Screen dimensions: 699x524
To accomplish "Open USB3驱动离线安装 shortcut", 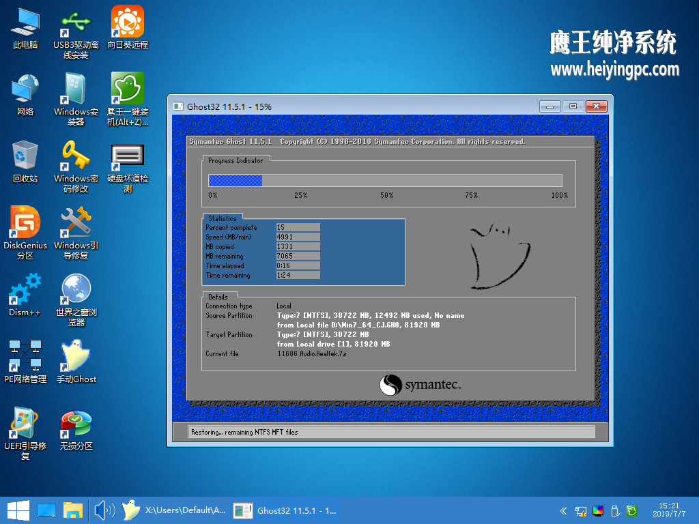I will [x=76, y=33].
